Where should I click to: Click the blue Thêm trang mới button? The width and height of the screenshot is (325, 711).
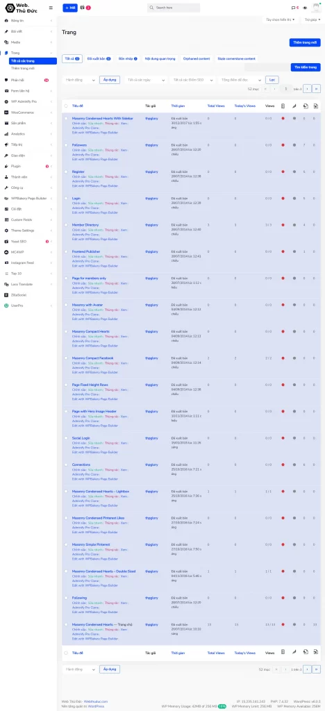(305, 42)
